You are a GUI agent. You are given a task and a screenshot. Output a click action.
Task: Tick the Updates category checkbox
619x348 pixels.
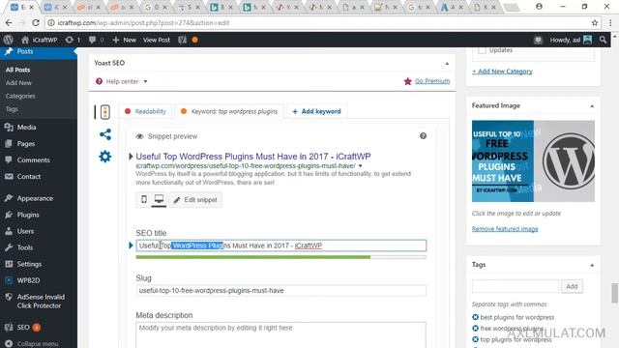(482, 50)
